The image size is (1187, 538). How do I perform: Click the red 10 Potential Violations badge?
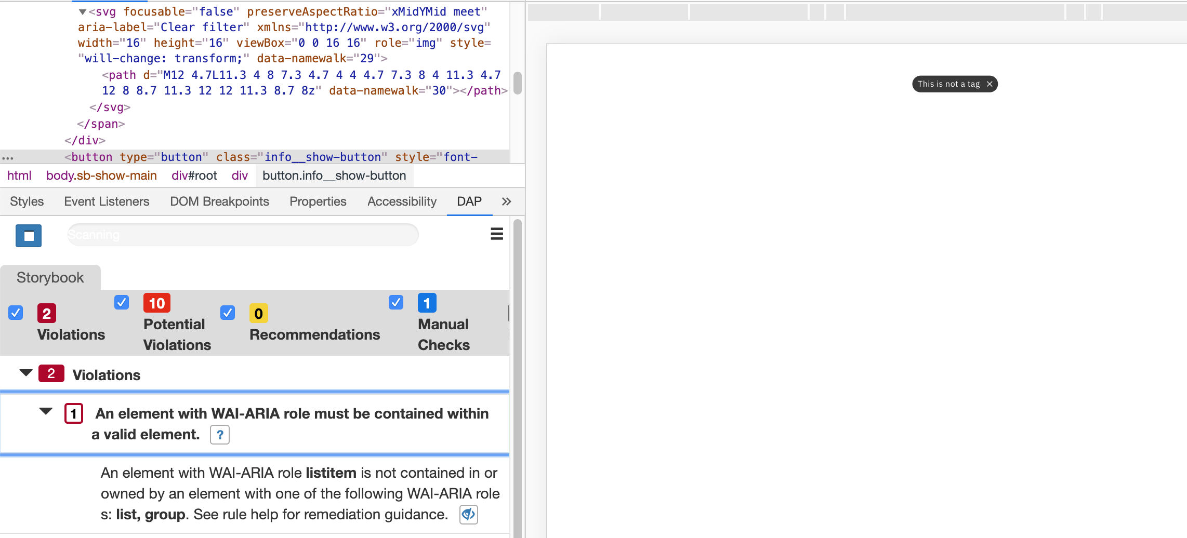156,303
